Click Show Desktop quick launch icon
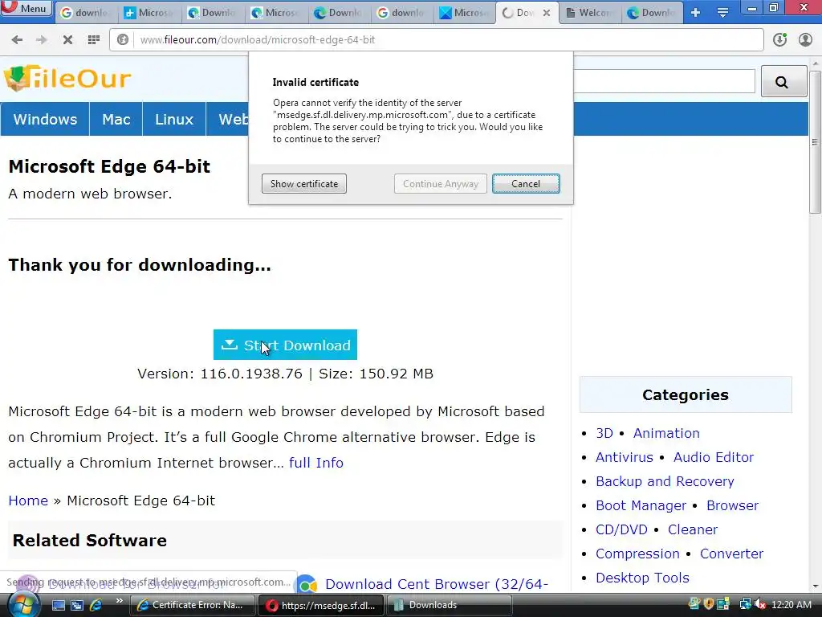822x617 pixels. tap(59, 605)
